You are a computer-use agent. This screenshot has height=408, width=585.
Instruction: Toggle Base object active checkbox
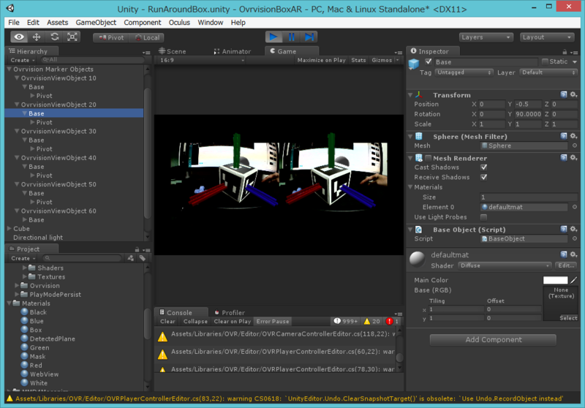click(429, 61)
